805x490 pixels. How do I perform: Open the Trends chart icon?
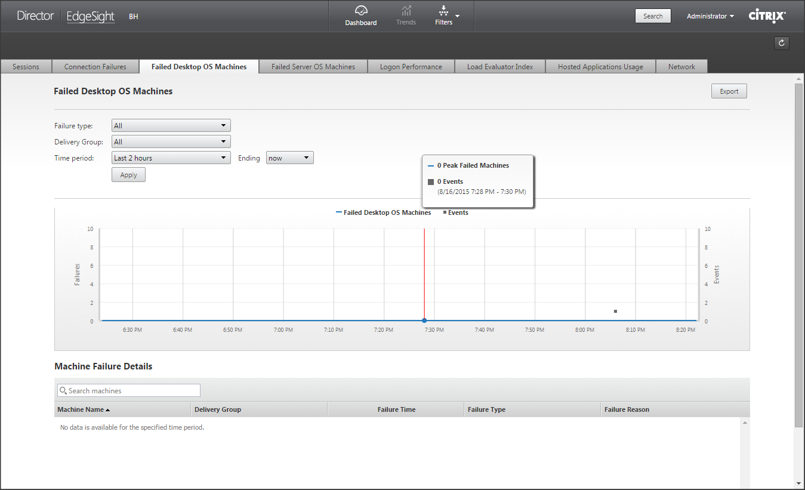pyautogui.click(x=406, y=11)
